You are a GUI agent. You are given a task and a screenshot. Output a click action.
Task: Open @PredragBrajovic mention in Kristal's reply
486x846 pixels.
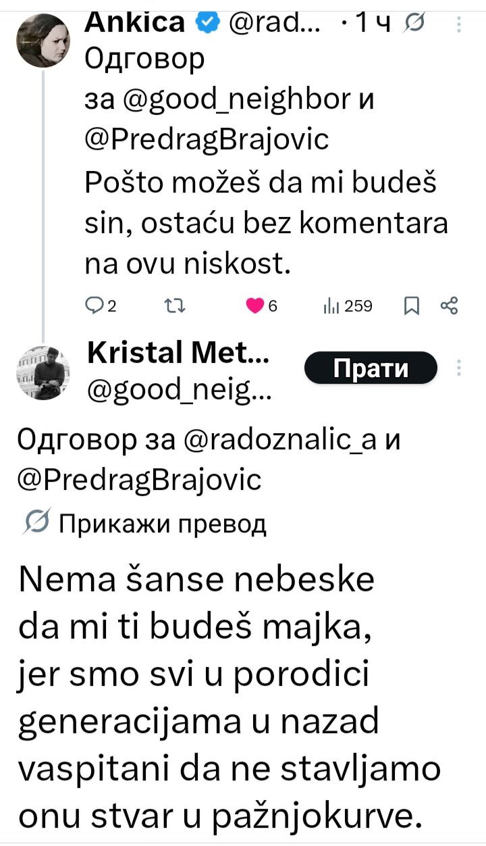(138, 480)
